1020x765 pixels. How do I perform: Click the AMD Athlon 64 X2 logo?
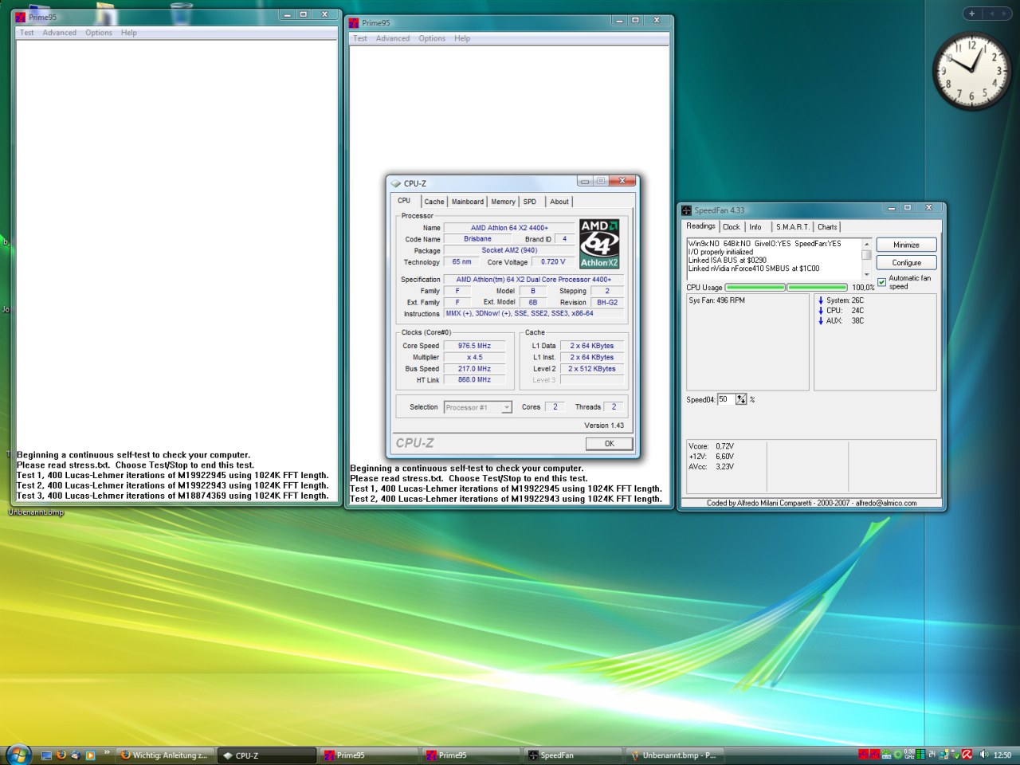tap(599, 243)
